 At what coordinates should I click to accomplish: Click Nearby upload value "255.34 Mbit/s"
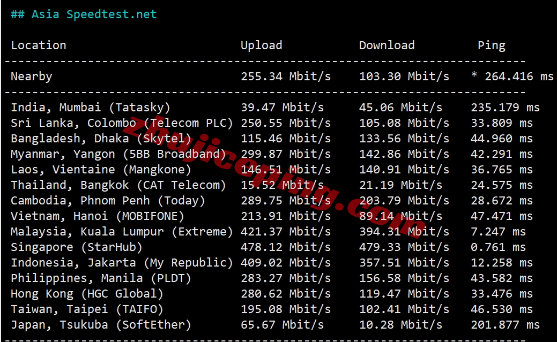(286, 77)
